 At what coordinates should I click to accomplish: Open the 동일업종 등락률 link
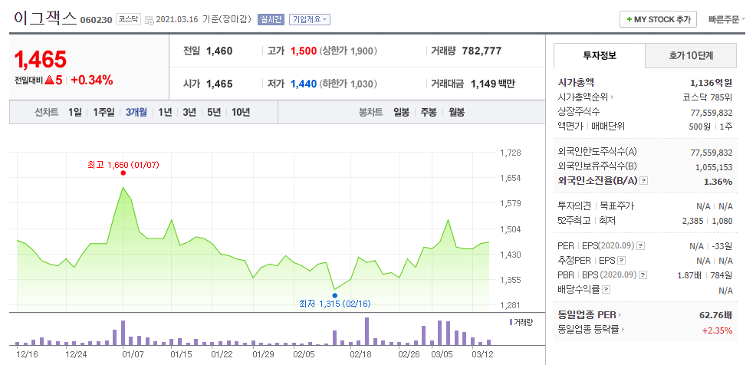point(591,330)
